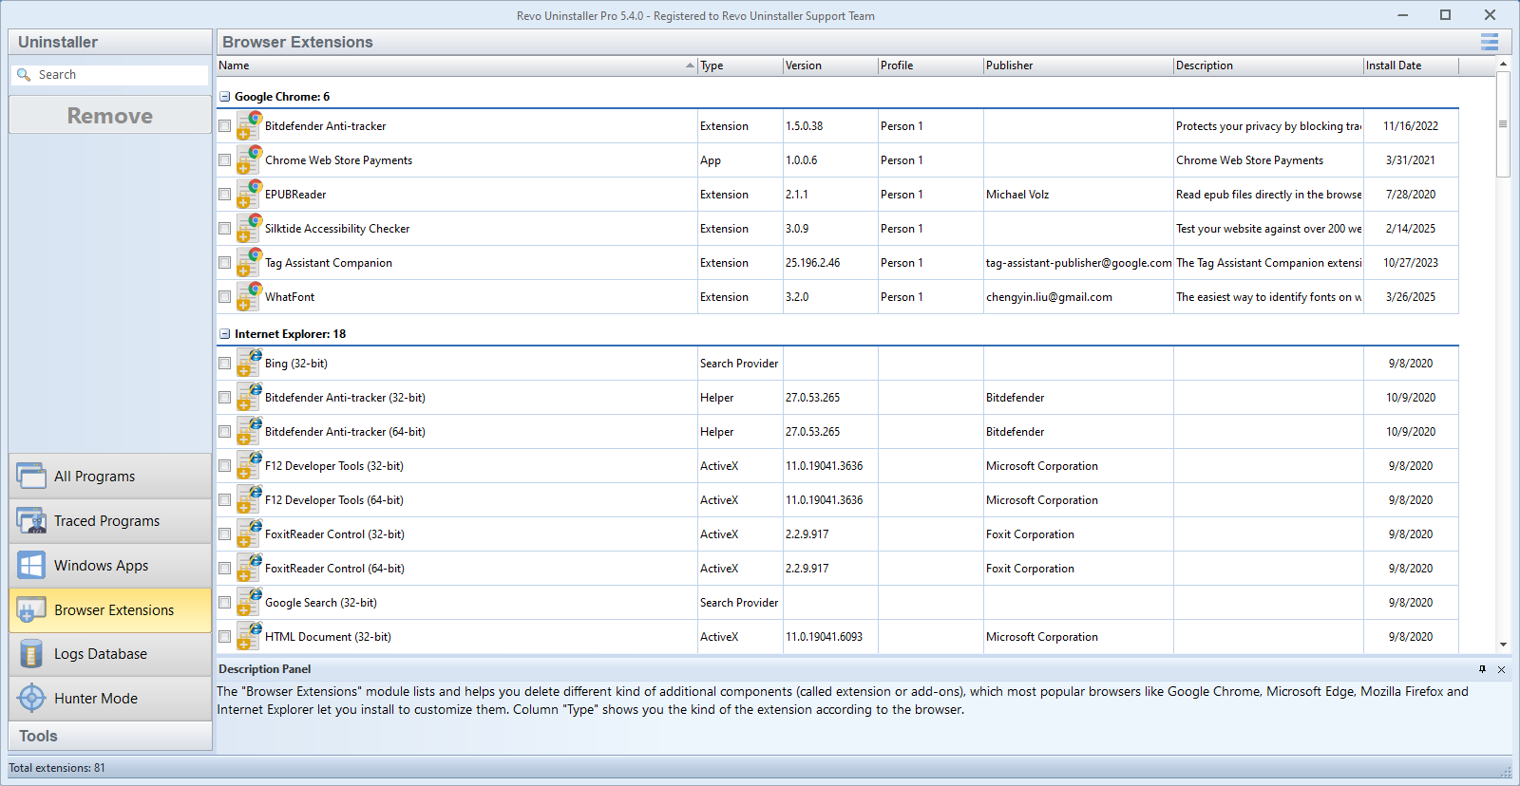The height and width of the screenshot is (786, 1520).
Task: Select the Bing (32-bit) checkbox
Action: (225, 364)
